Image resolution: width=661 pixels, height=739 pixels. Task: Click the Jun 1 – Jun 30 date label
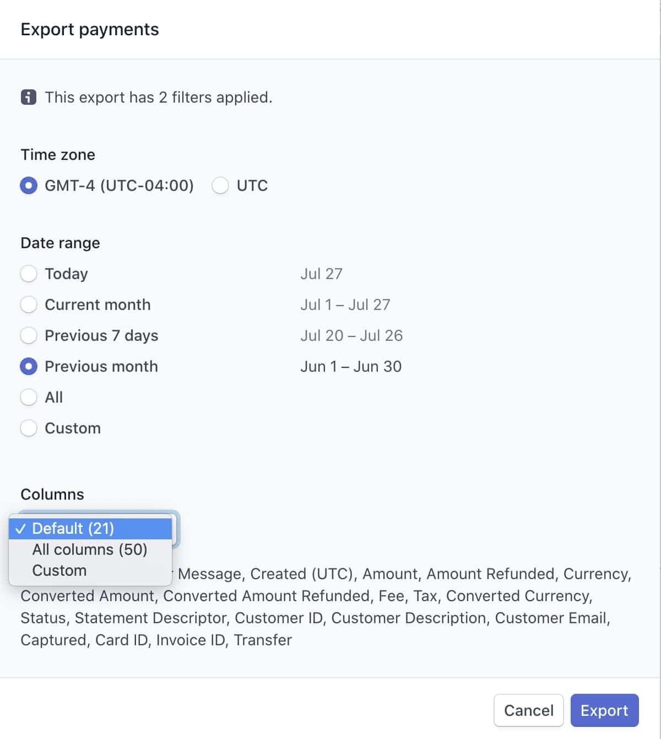click(351, 366)
